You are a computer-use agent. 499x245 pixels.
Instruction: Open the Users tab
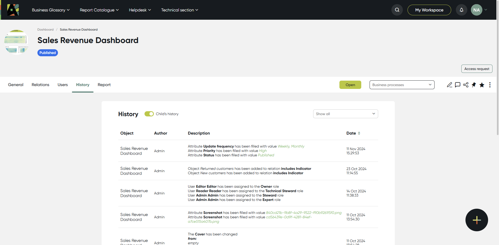coord(63,85)
